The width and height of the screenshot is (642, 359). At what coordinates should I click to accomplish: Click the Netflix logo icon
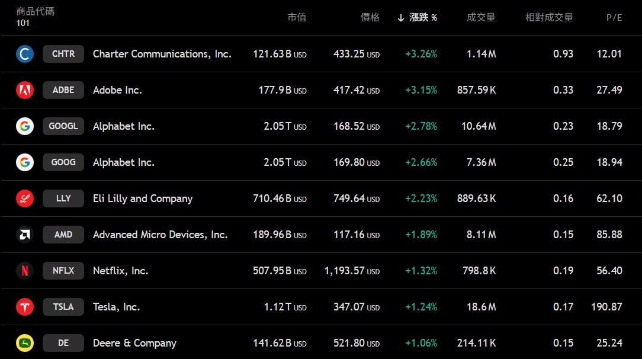click(25, 271)
